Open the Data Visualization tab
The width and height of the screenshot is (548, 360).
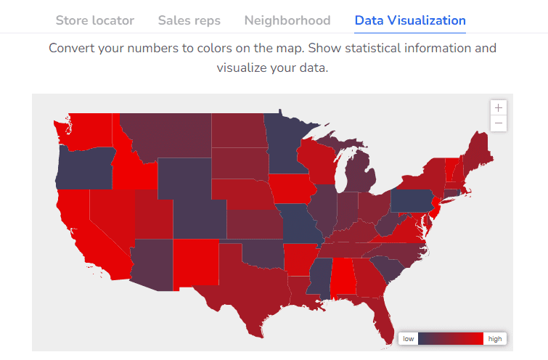(x=410, y=20)
